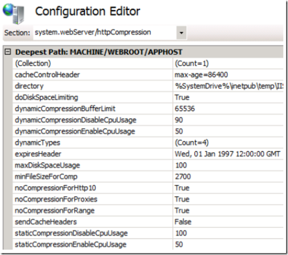Open the dynamicTypes (Count=4) collection

point(192,143)
